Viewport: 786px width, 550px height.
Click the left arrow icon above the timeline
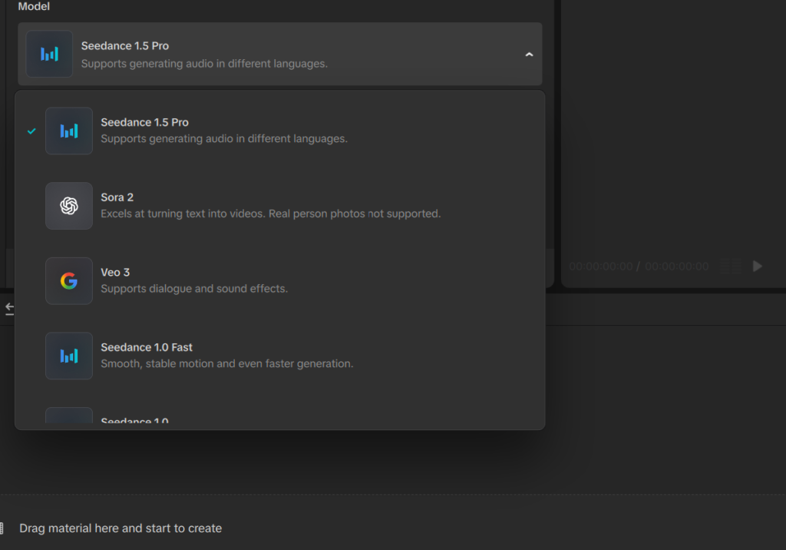pyautogui.click(x=9, y=308)
